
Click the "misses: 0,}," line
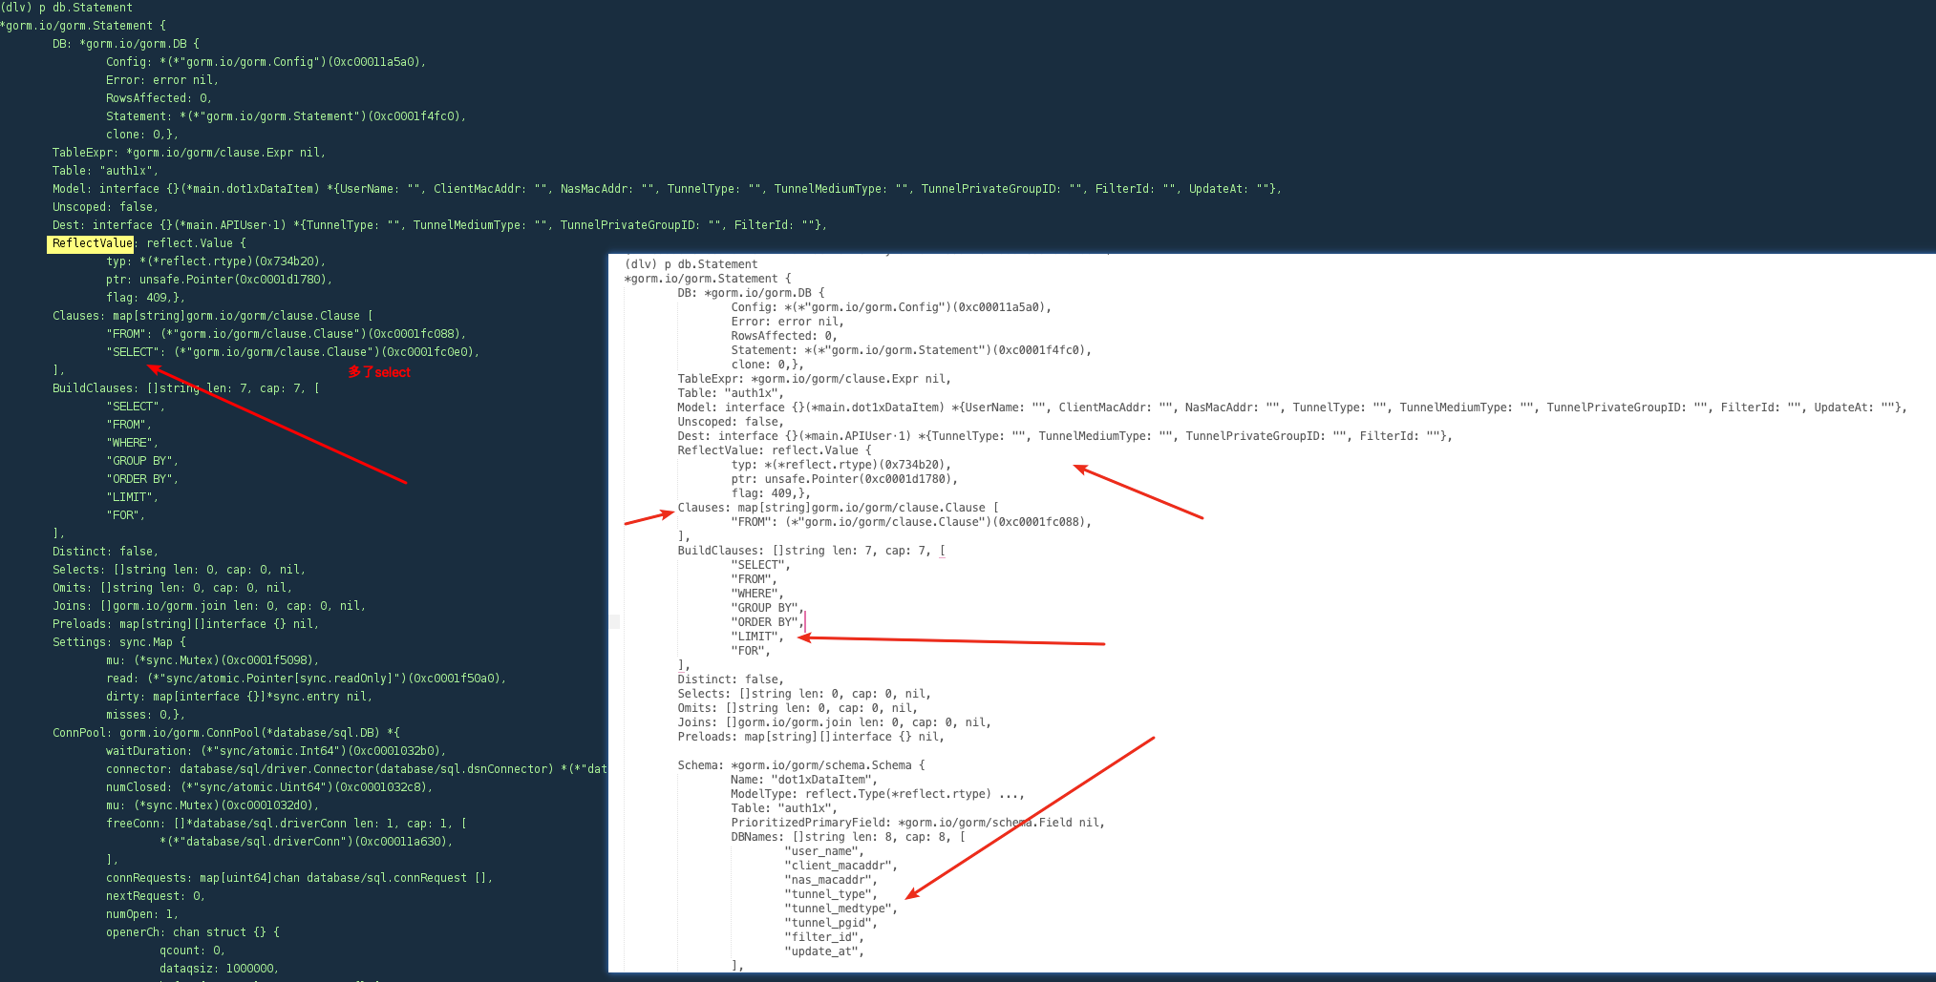(146, 715)
